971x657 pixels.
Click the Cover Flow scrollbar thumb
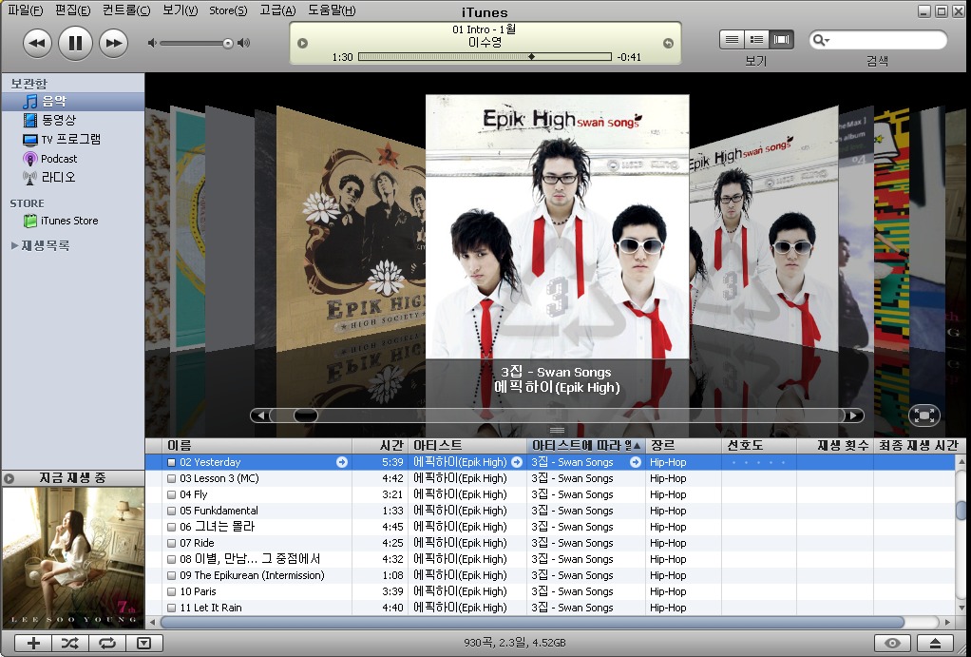pos(305,415)
